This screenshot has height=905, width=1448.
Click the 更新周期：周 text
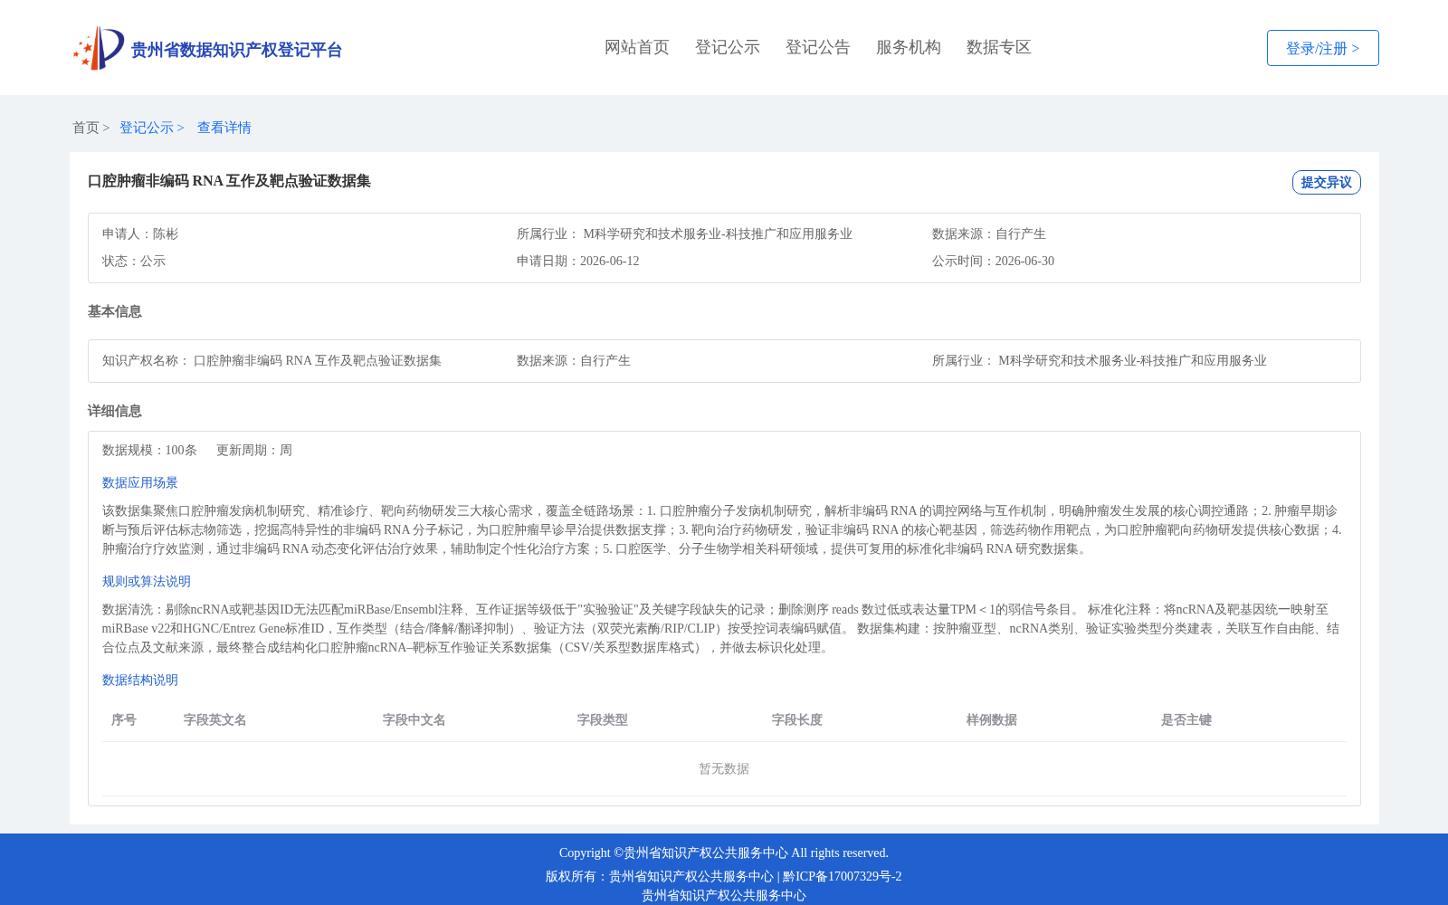tap(254, 450)
